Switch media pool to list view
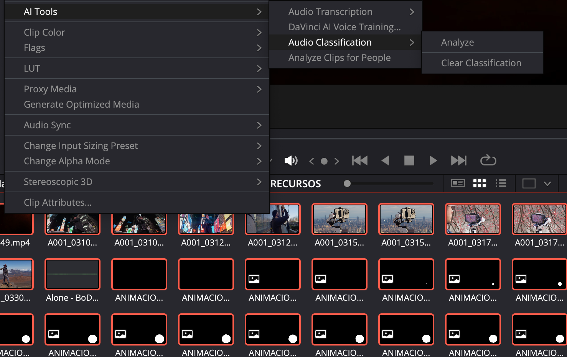This screenshot has width=567, height=357. (x=501, y=183)
